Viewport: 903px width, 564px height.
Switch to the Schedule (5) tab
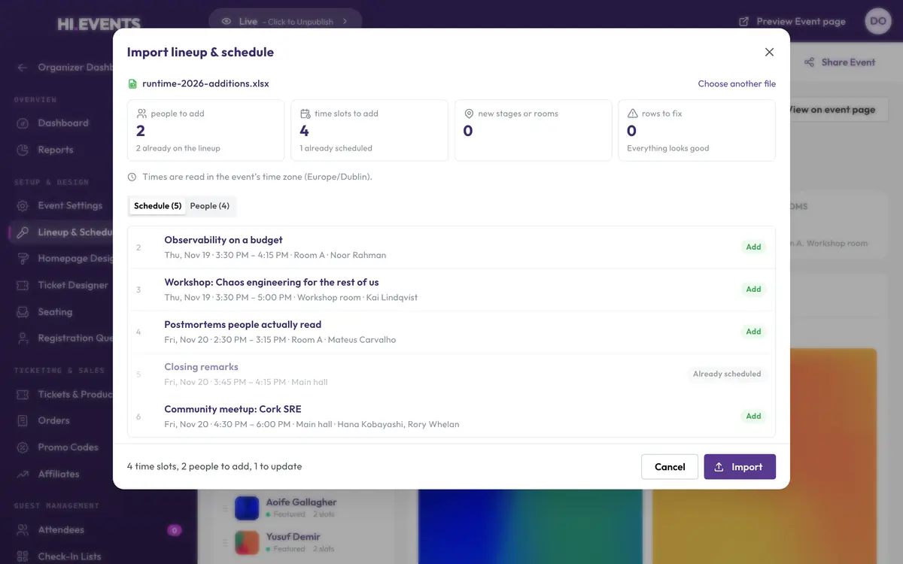157,206
